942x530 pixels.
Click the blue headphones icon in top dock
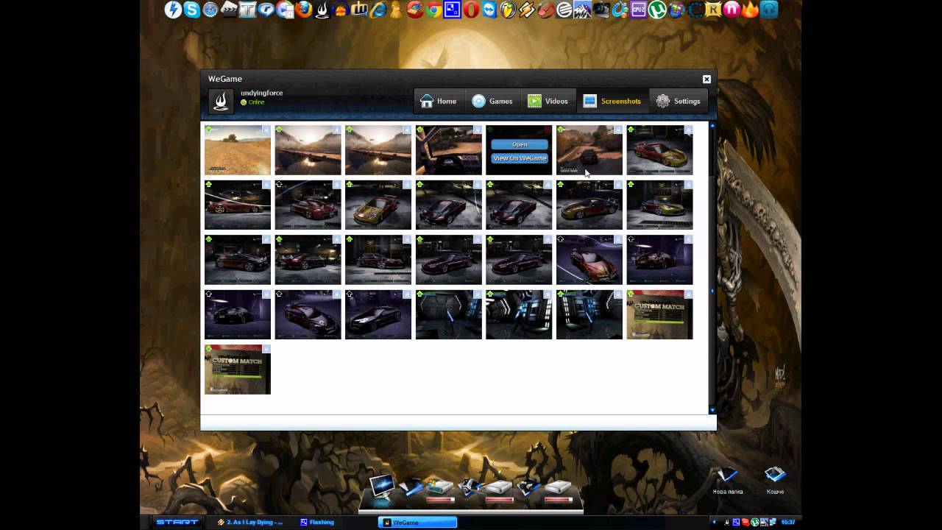[769, 10]
